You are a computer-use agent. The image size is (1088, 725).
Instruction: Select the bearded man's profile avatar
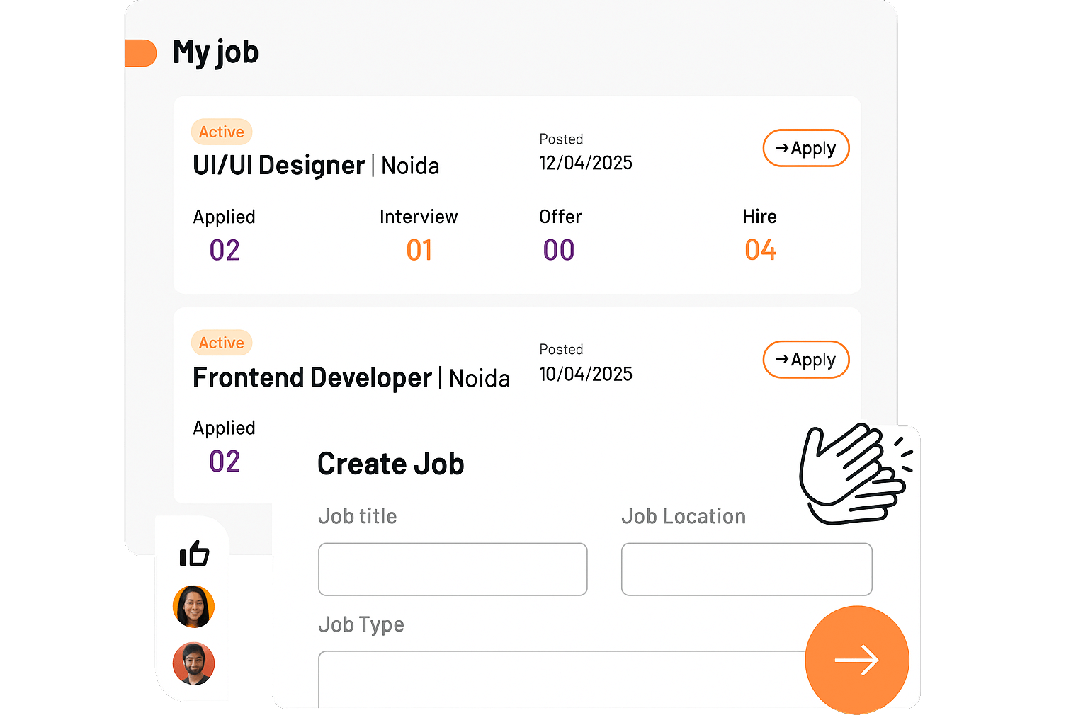[193, 663]
